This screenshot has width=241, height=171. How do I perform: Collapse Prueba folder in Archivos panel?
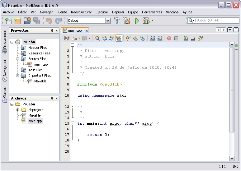12,104
